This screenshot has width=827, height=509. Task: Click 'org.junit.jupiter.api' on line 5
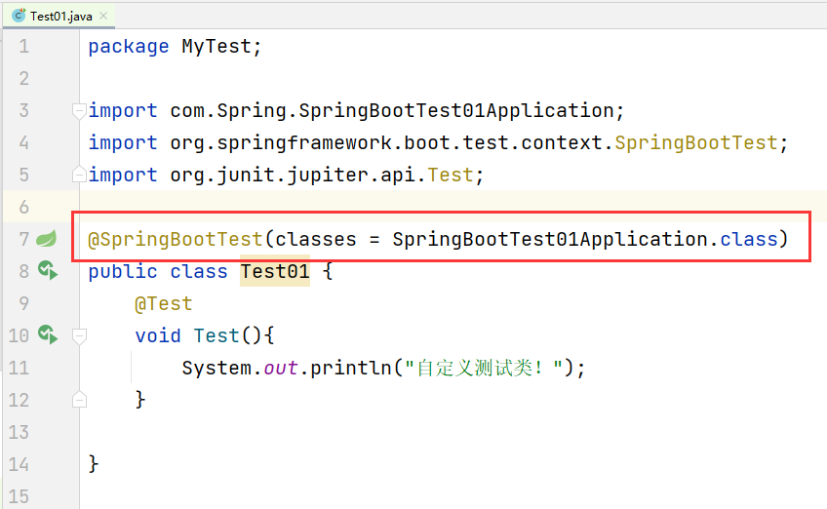[x=292, y=176]
